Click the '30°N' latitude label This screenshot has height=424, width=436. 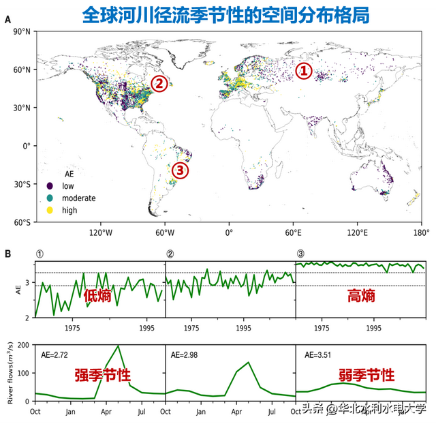click(21, 108)
